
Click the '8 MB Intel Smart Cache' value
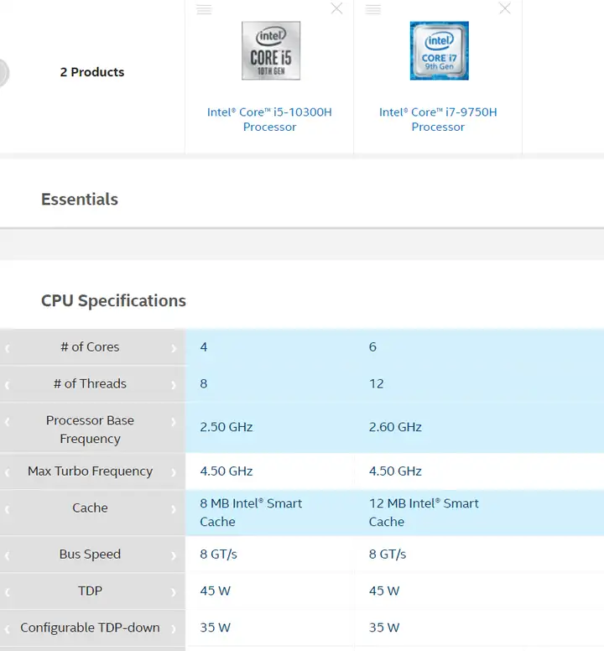(251, 513)
